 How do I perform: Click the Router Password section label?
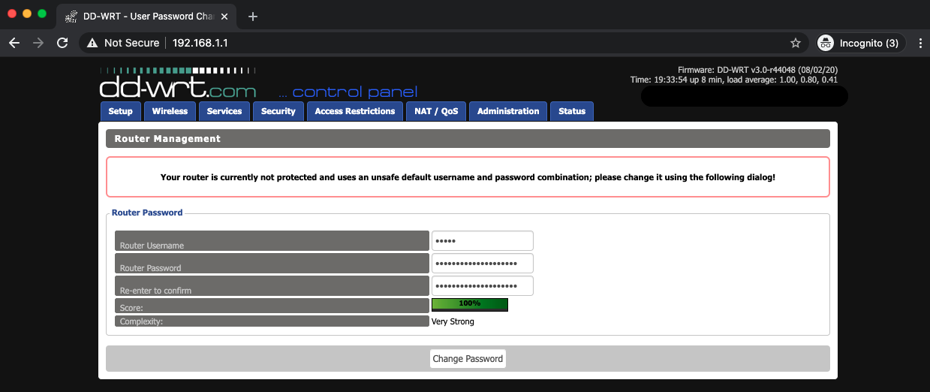pyautogui.click(x=147, y=213)
